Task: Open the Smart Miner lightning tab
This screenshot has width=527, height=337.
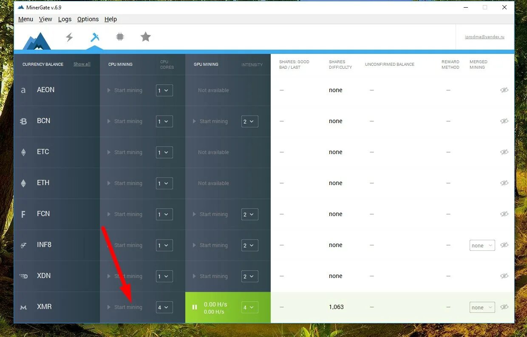Action: (69, 37)
